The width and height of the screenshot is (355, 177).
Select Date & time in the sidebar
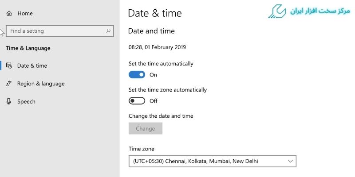pos(32,65)
